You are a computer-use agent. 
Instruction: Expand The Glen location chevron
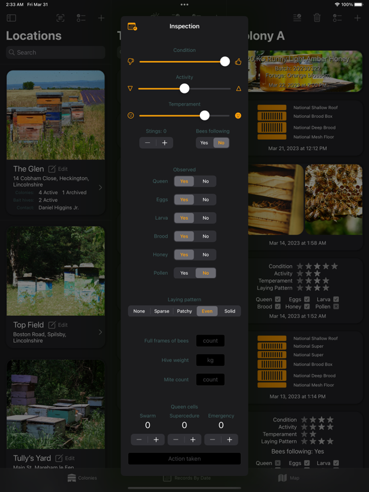coord(101,187)
